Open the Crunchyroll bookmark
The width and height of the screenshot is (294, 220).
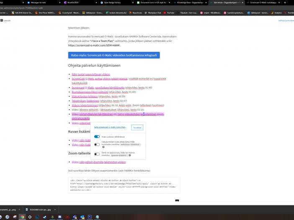pos(69,13)
